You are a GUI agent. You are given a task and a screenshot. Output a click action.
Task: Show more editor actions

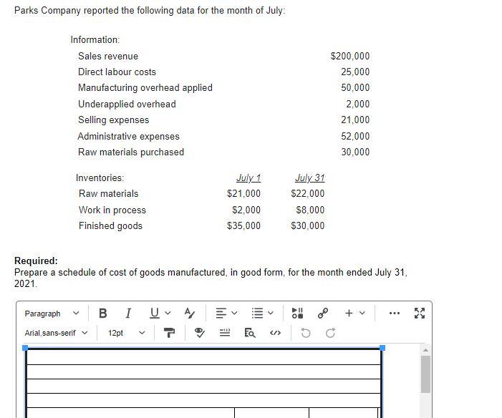(395, 313)
